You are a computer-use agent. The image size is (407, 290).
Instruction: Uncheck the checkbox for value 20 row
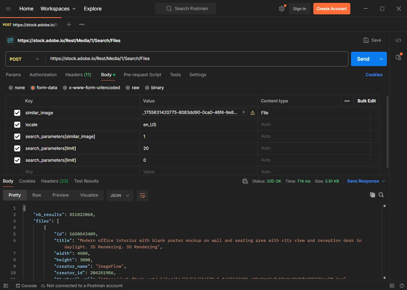click(x=17, y=148)
